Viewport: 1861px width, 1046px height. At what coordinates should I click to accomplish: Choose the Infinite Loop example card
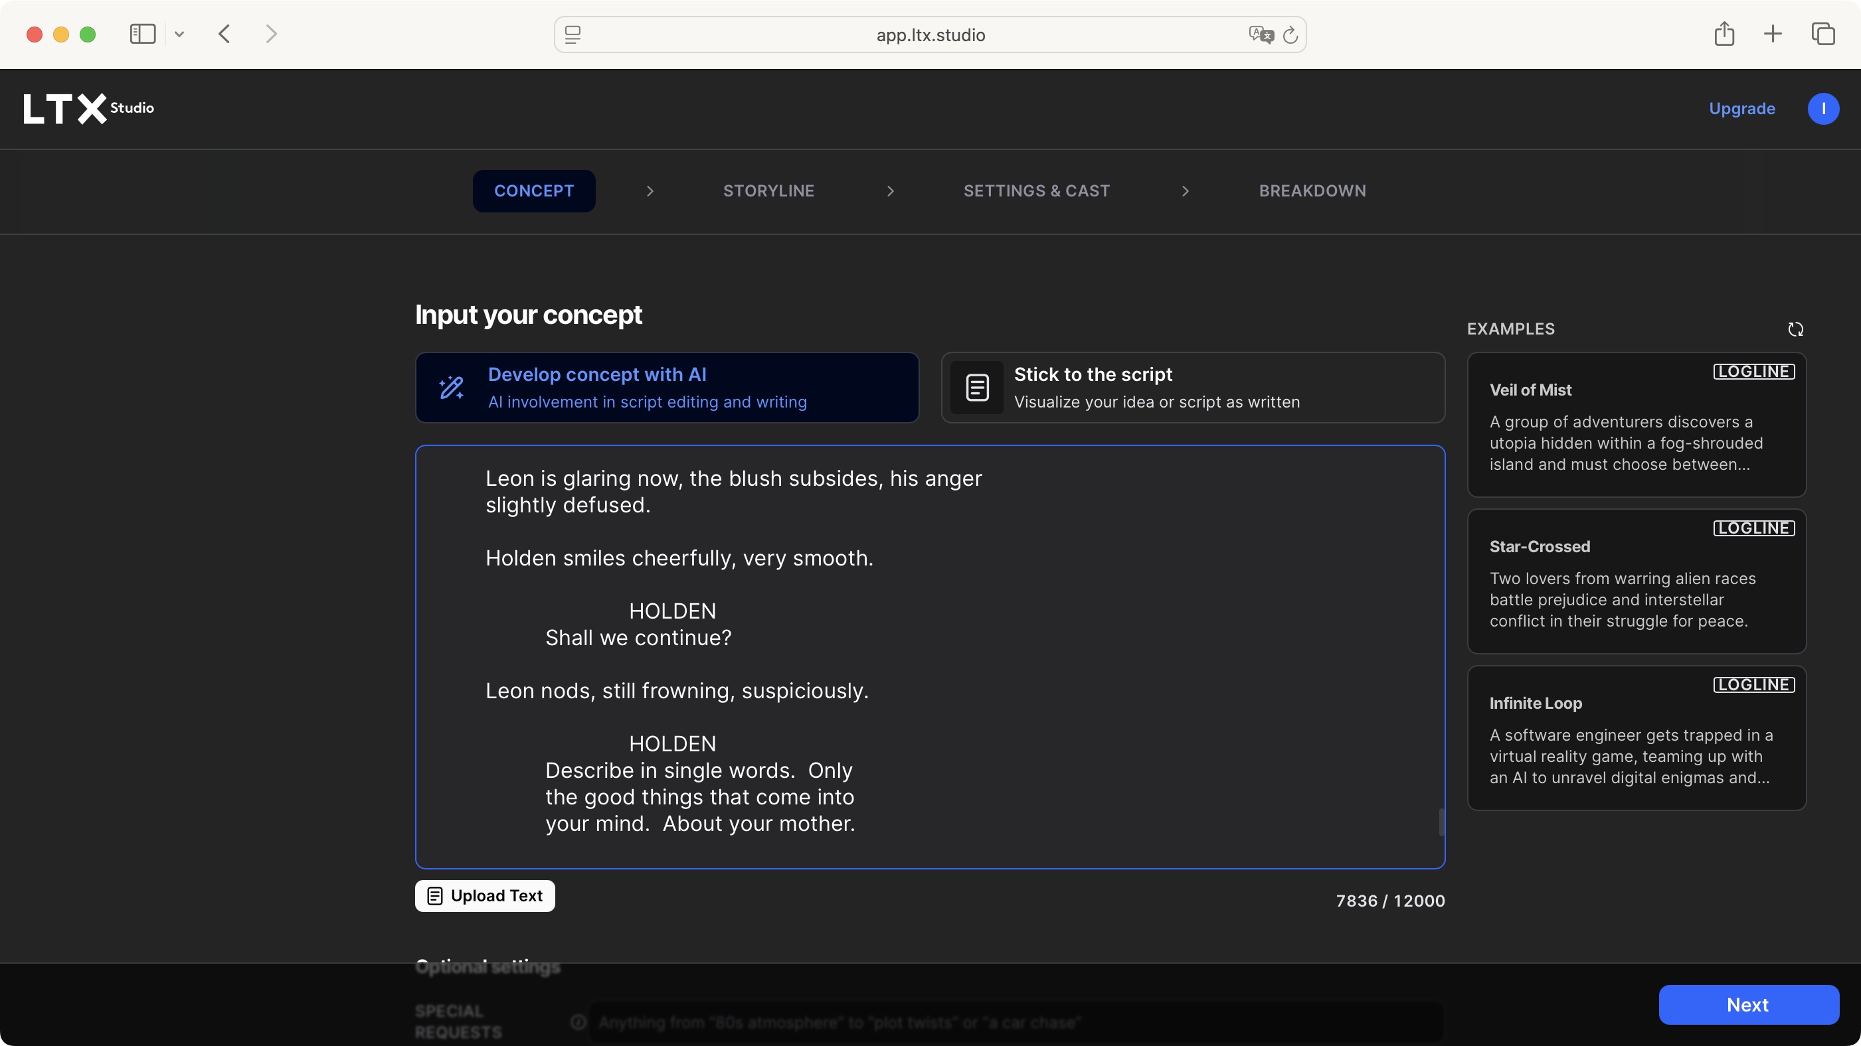(x=1637, y=738)
